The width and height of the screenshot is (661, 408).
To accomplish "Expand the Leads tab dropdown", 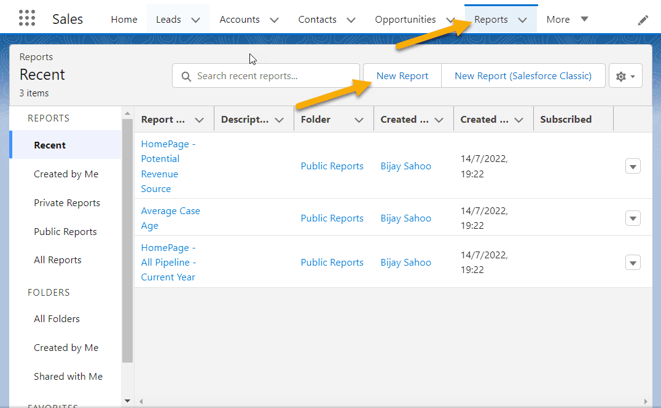I will click(196, 19).
